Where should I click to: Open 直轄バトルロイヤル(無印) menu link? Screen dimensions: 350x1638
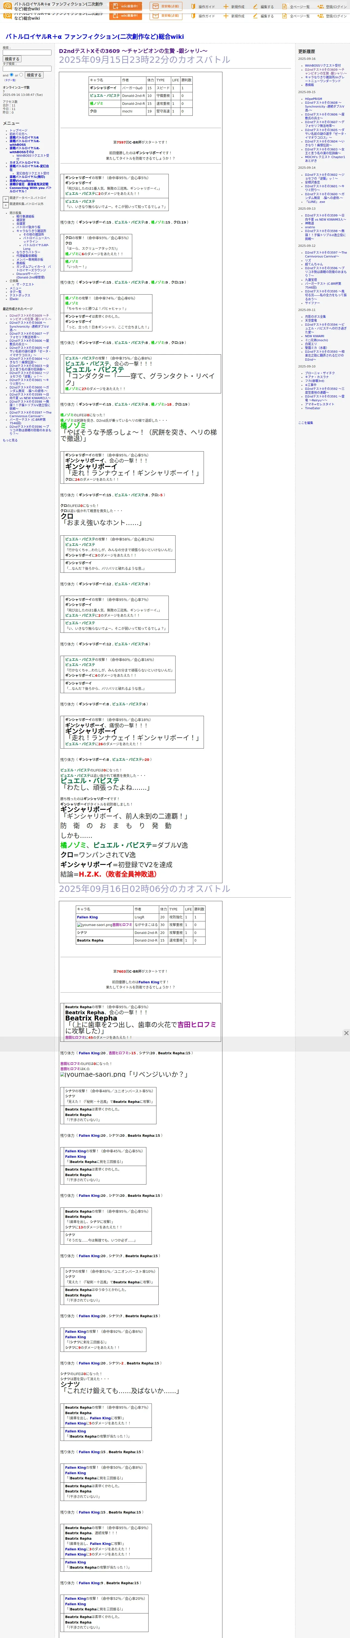pos(27,177)
